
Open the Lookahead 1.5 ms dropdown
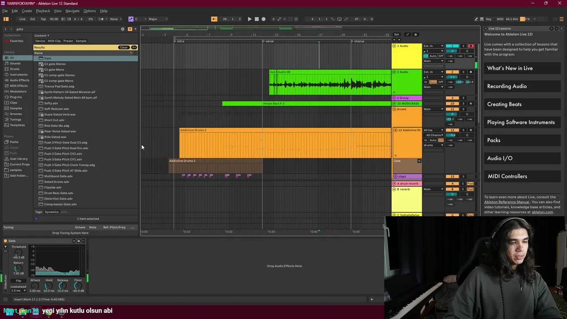tap(18, 291)
